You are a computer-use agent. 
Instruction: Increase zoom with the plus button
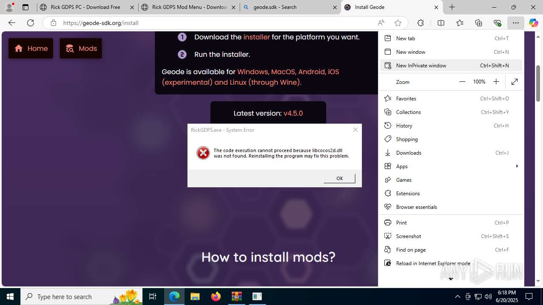coord(496,82)
